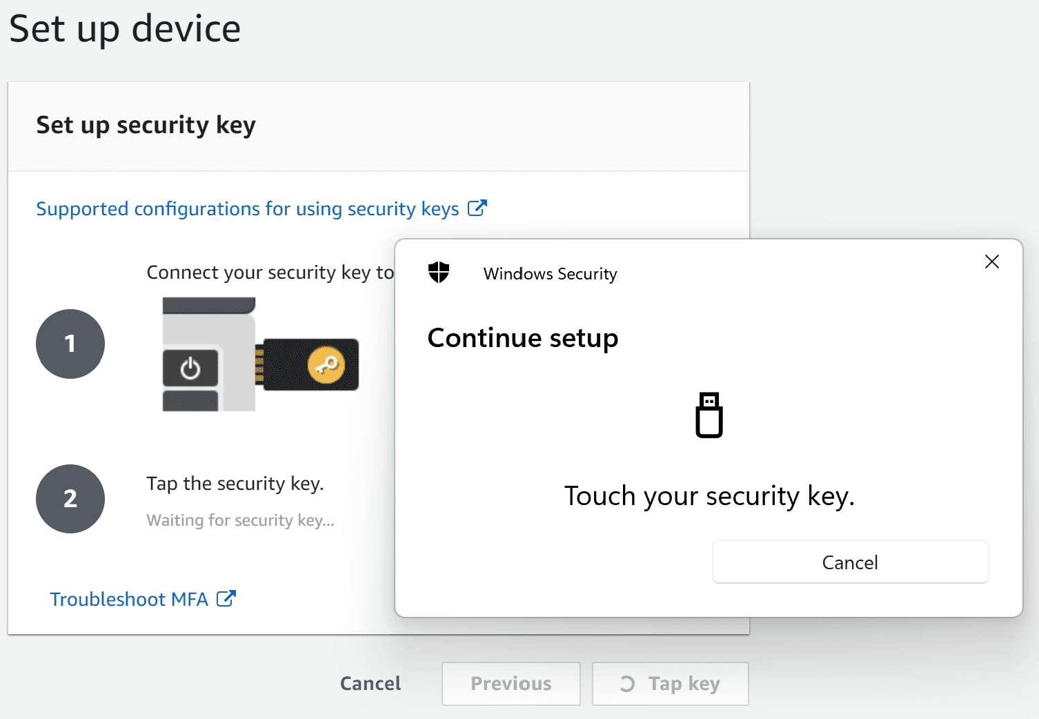Click the power button icon in illustration
Viewport: 1039px width, 719px height.
pyautogui.click(x=190, y=369)
